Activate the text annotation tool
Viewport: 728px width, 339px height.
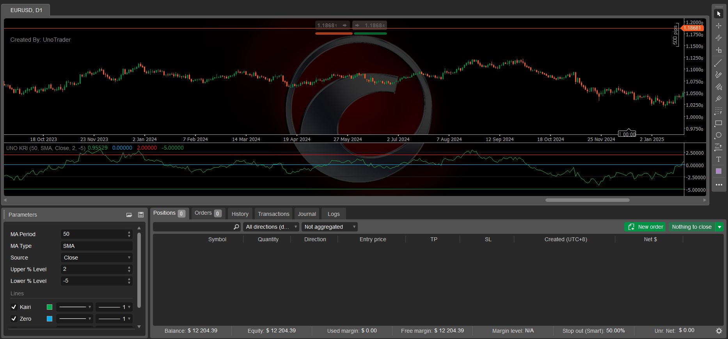[x=718, y=159]
